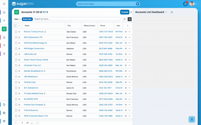This screenshot has height=125, width=201.
Task: Open the Filter dropdown
Action: point(17,19)
